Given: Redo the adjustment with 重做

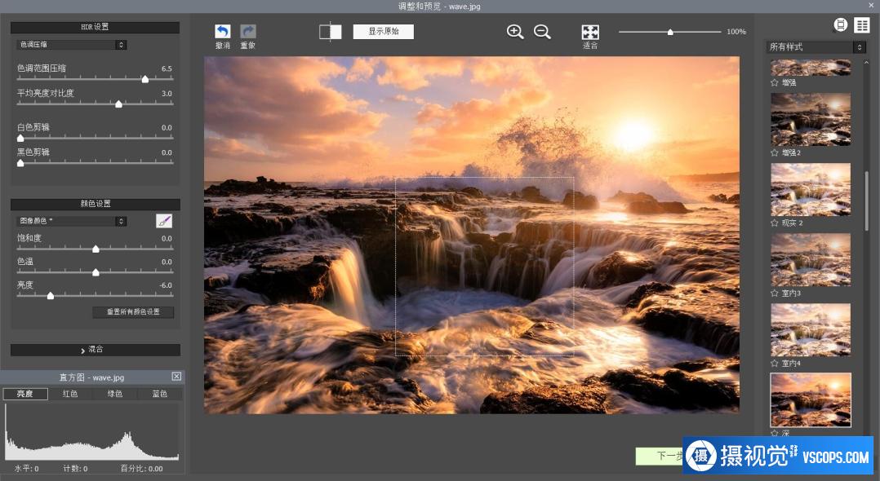Looking at the screenshot, I should pos(248,32).
